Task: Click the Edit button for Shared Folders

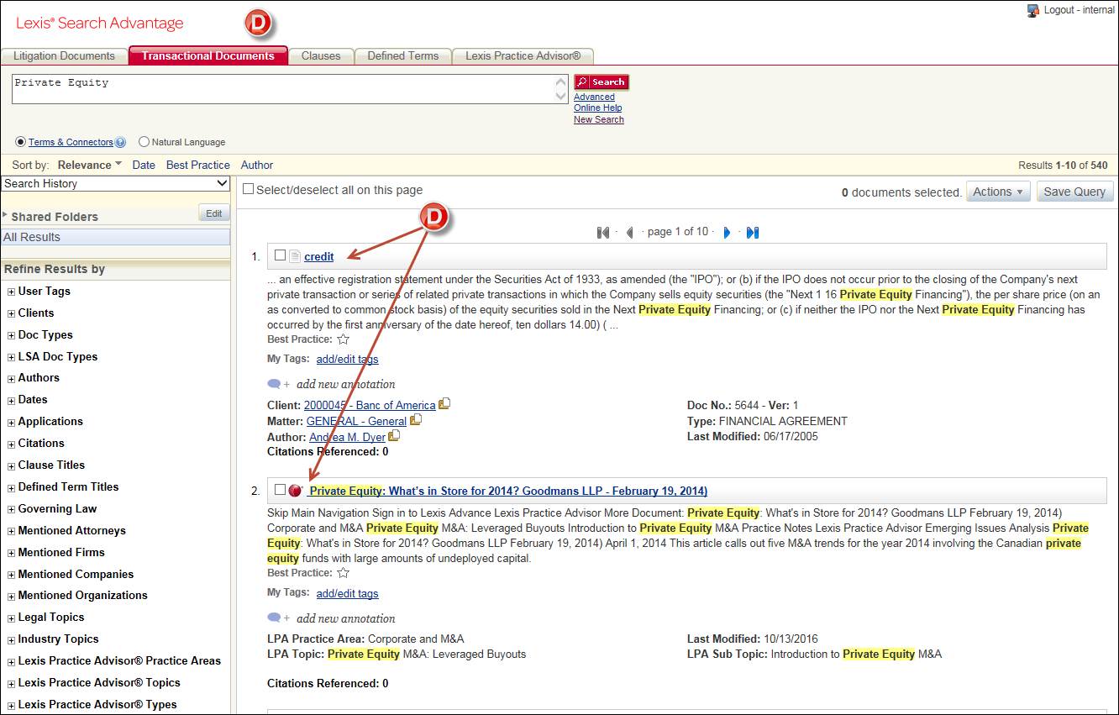Action: coord(214,213)
